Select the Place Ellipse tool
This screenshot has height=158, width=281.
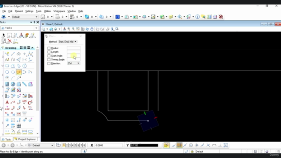[x=13, y=72]
